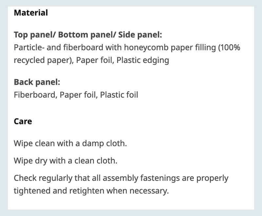262x216 pixels.
Task: Click the word 'retighten' in care text
Action: tap(87, 191)
